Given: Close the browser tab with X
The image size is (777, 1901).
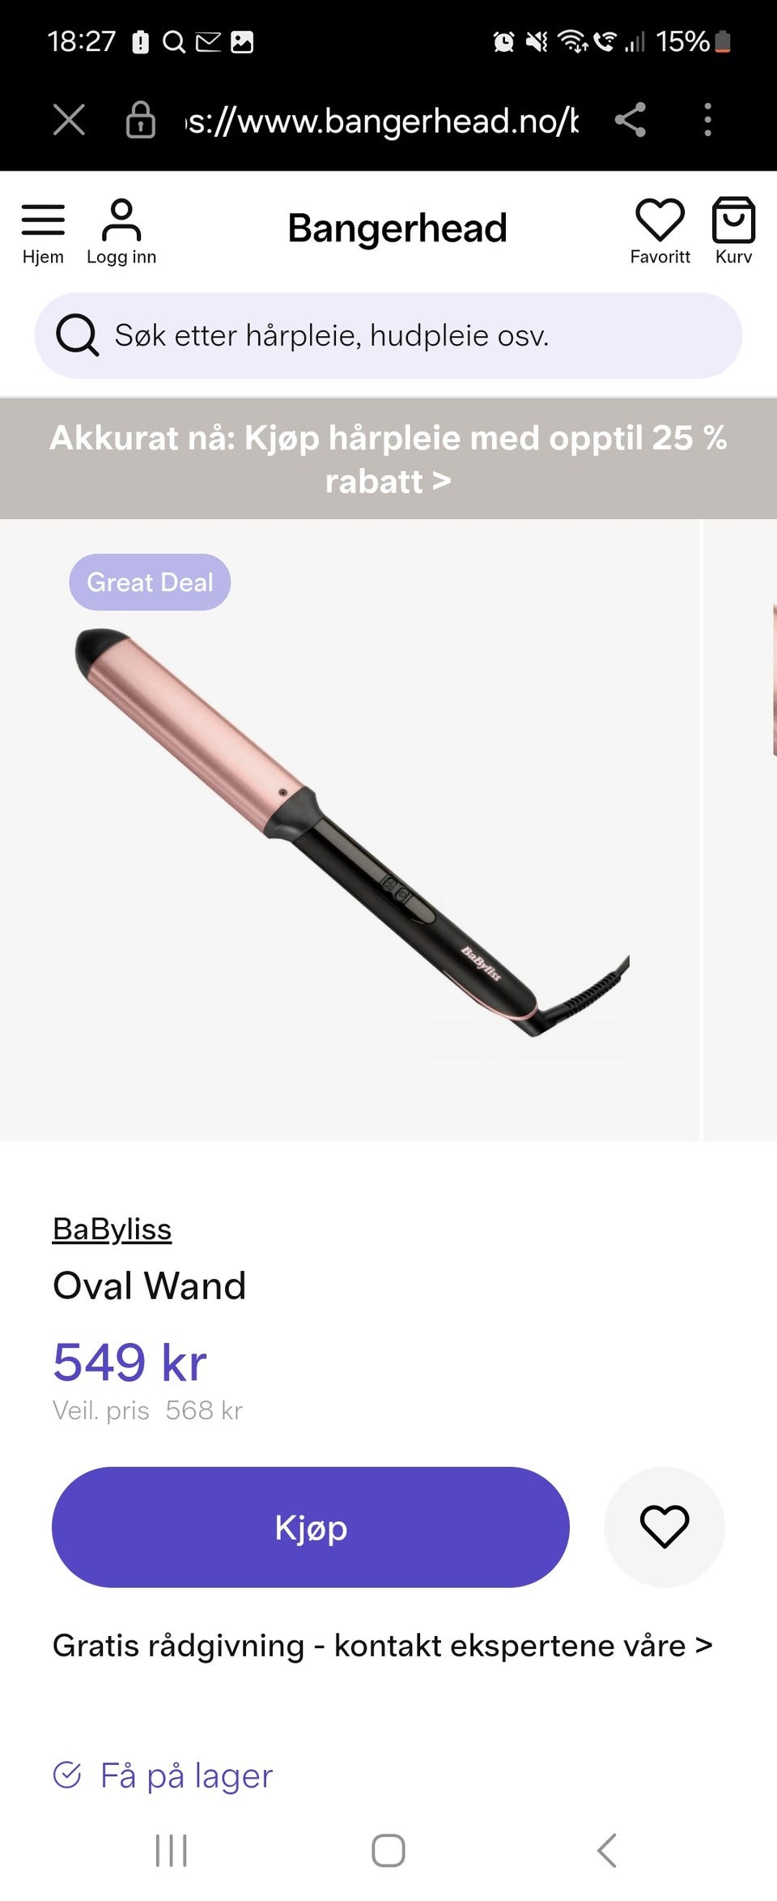Looking at the screenshot, I should click(69, 120).
